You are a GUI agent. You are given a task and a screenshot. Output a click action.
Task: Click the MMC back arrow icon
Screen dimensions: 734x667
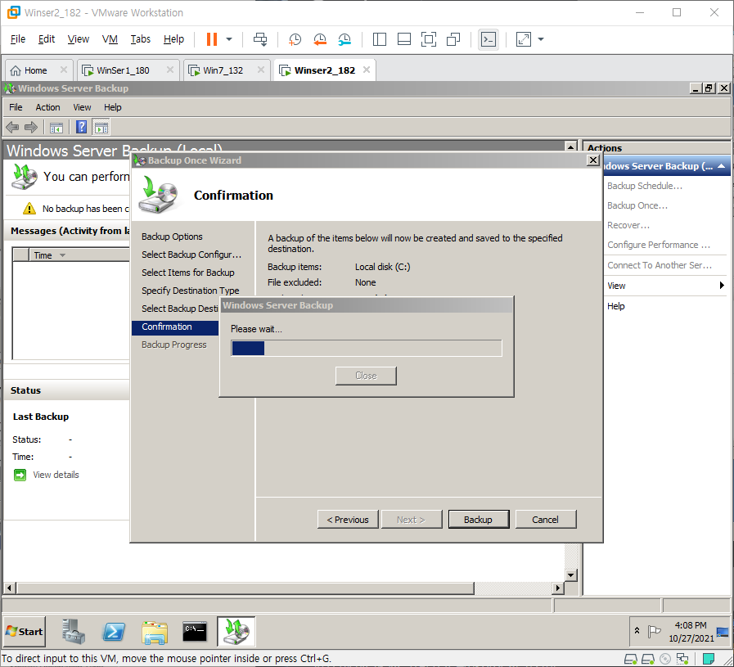12,127
